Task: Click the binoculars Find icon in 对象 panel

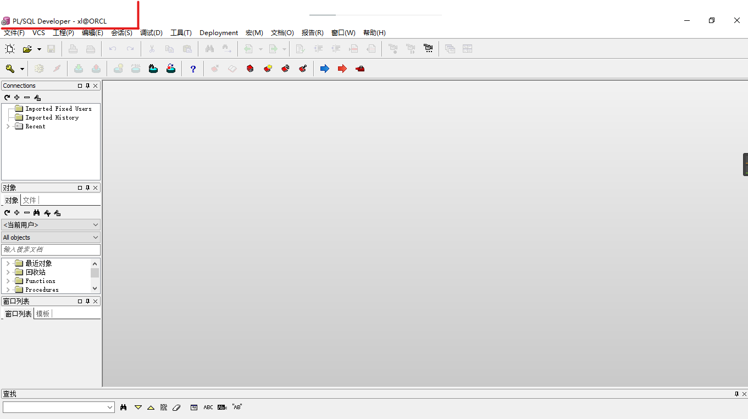Action: coord(37,213)
